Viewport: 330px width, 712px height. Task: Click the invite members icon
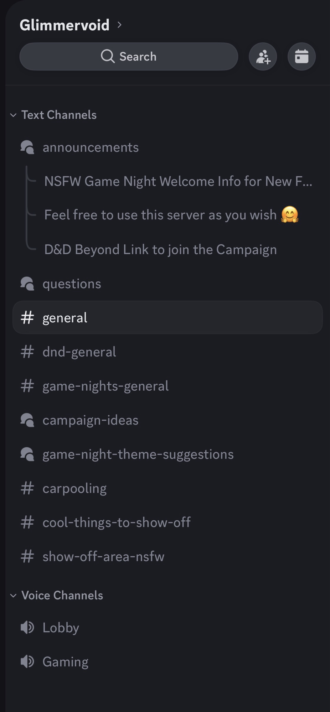263,57
